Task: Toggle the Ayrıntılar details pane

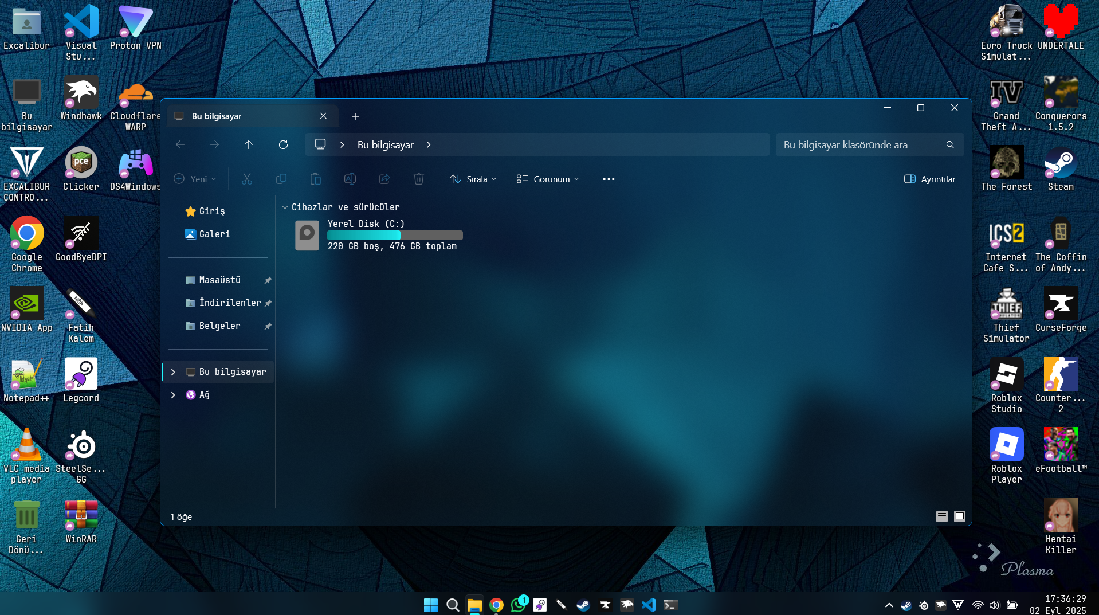Action: pyautogui.click(x=929, y=179)
